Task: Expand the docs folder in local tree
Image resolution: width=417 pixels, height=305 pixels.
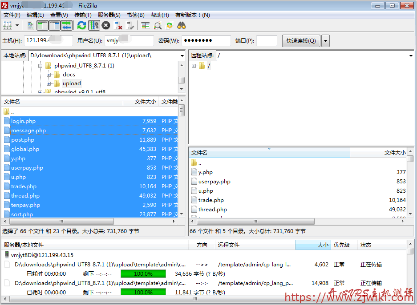Action: click(x=49, y=75)
